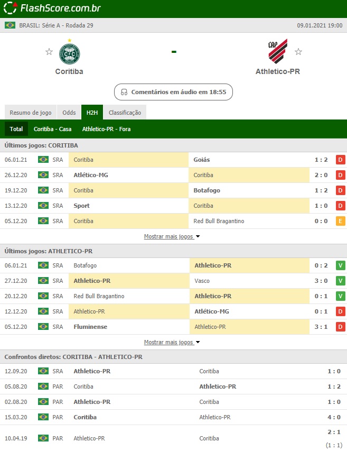Click the D badge for Atlético-MG vs Coritiba

pos(340,175)
